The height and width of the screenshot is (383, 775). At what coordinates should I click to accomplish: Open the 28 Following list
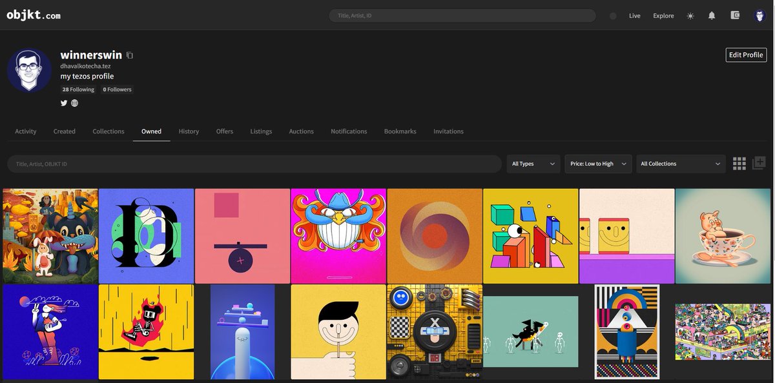pyautogui.click(x=78, y=90)
